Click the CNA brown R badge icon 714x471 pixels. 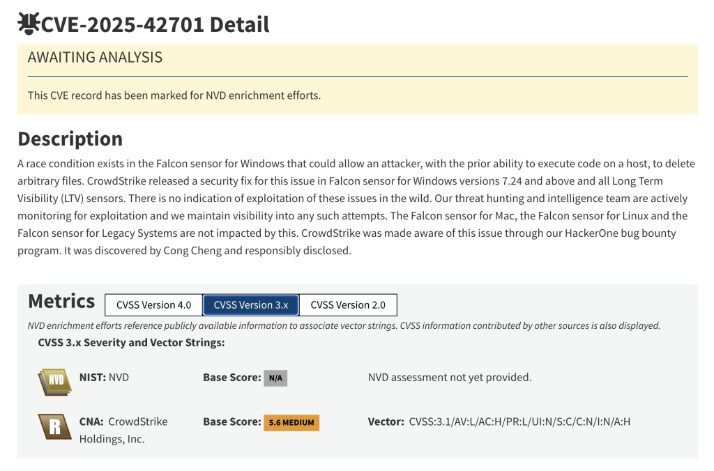55,424
